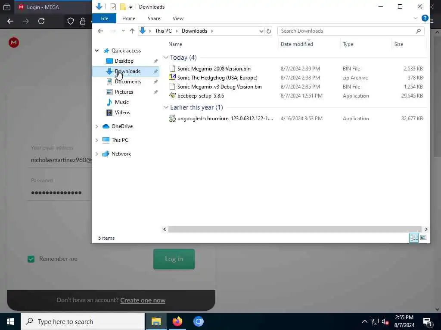This screenshot has height=330, width=441.
Task: Expand the Network tree node
Action: pos(97,154)
